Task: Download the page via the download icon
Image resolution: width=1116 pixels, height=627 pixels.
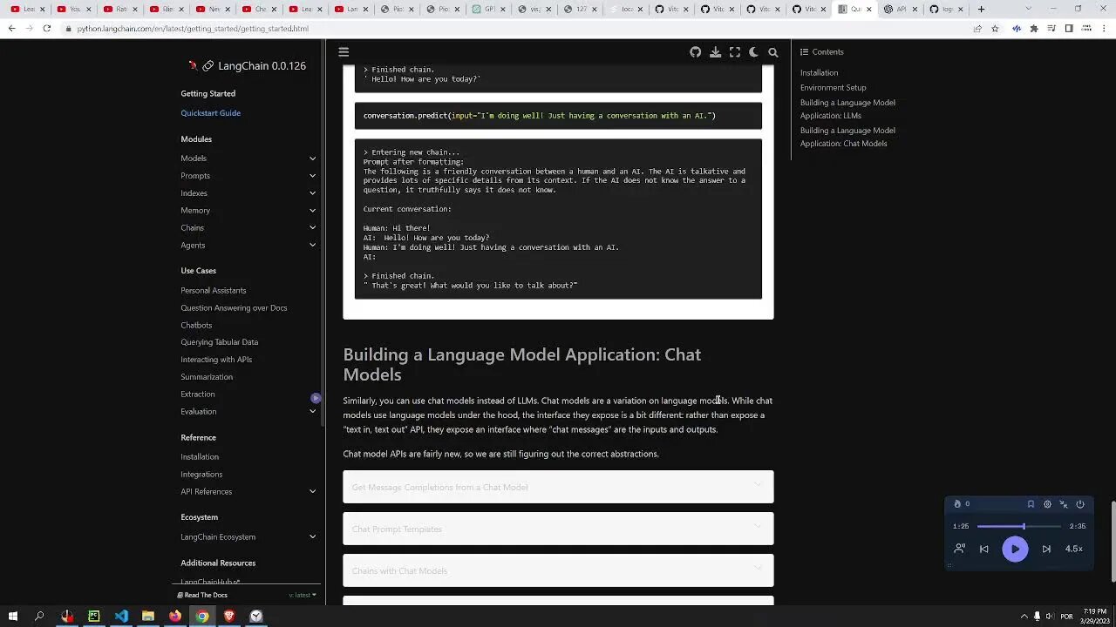Action: (x=715, y=52)
